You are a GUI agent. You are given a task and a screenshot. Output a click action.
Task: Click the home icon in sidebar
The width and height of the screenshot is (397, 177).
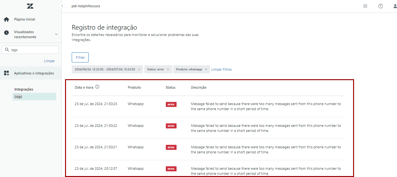6,20
